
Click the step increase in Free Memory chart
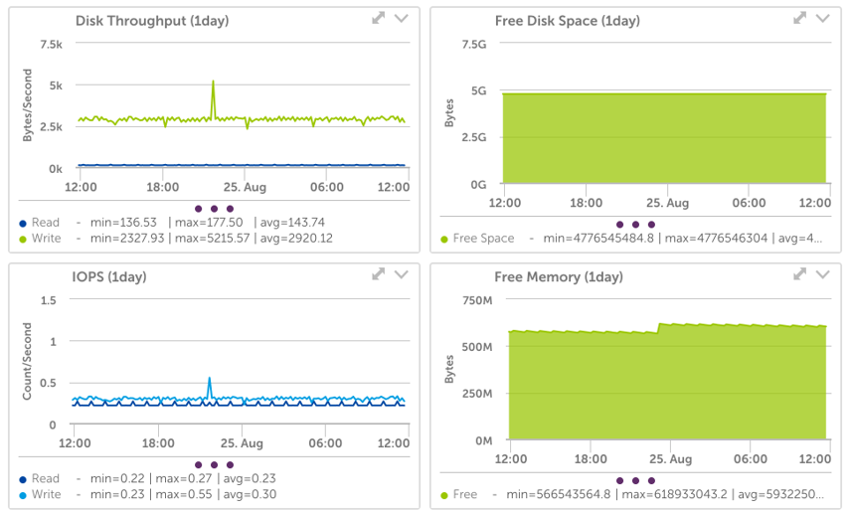point(658,328)
